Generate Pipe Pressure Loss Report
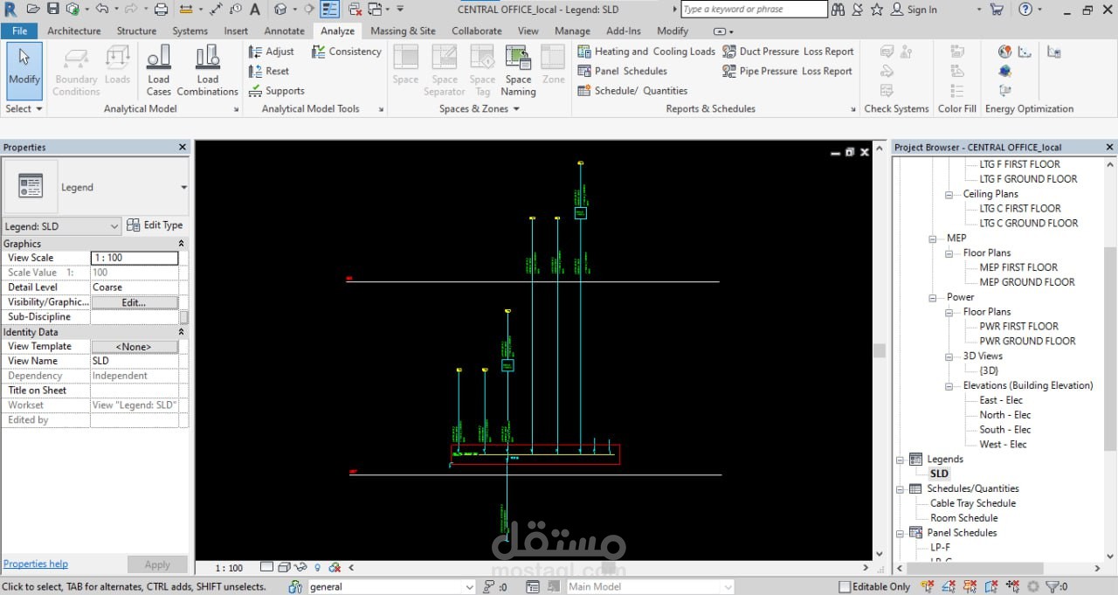 (787, 71)
